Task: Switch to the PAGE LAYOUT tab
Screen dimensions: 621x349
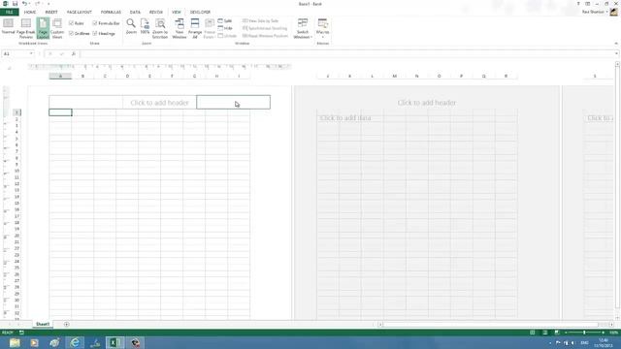Action: click(x=80, y=13)
